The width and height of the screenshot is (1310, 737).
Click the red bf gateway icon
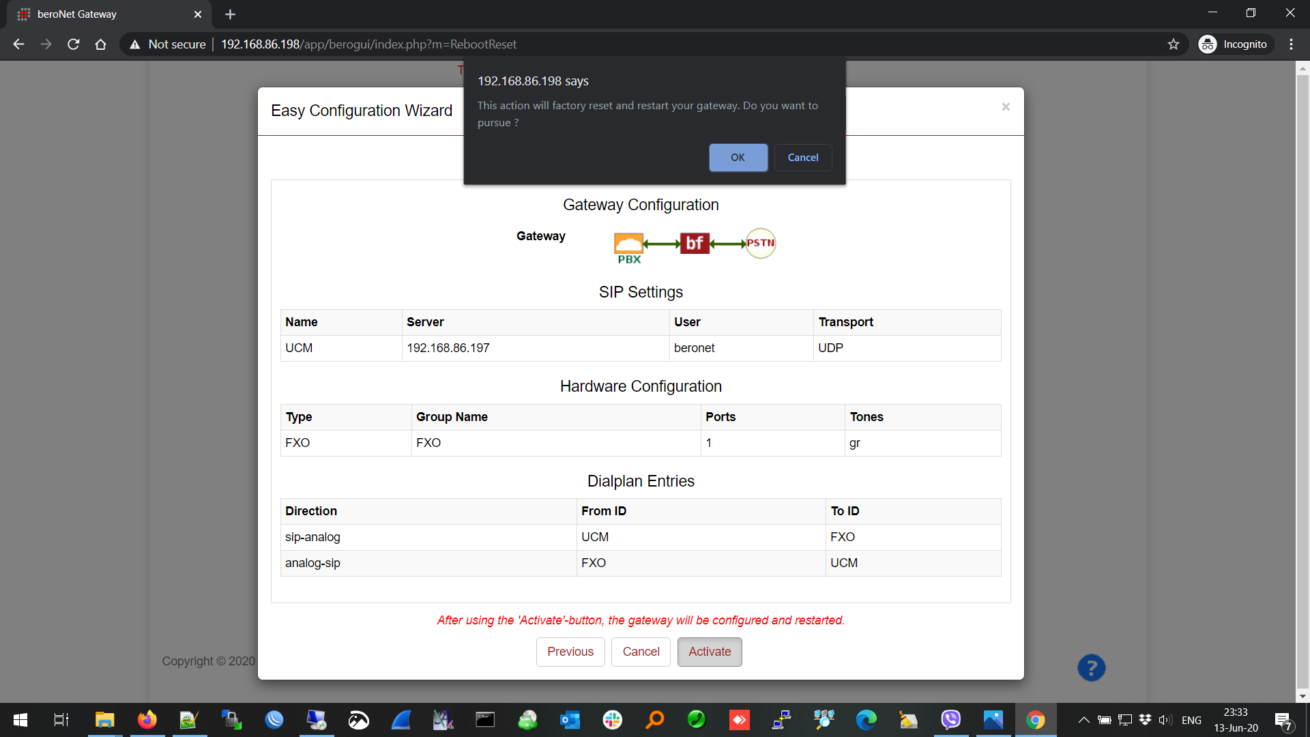695,243
